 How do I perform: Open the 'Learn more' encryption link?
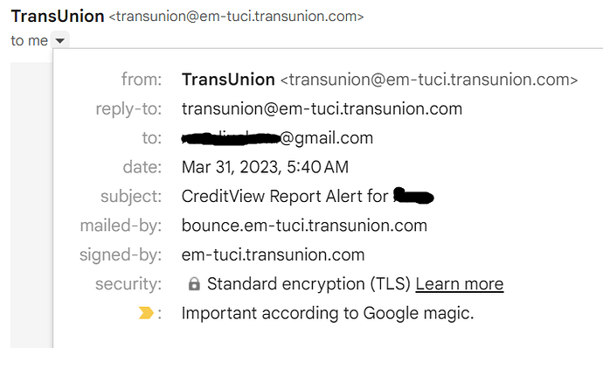[x=460, y=284]
